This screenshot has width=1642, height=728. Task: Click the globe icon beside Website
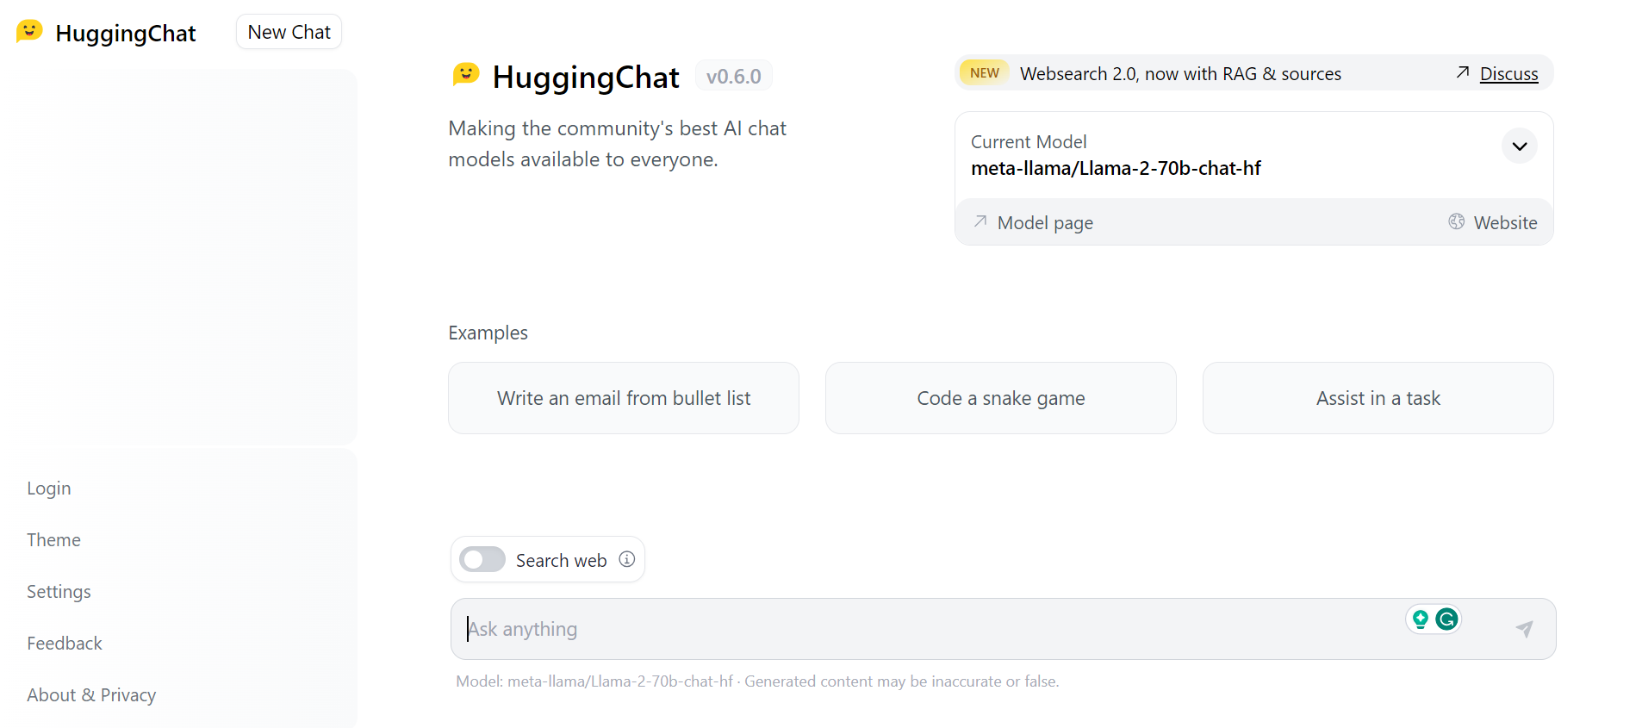[x=1457, y=221]
